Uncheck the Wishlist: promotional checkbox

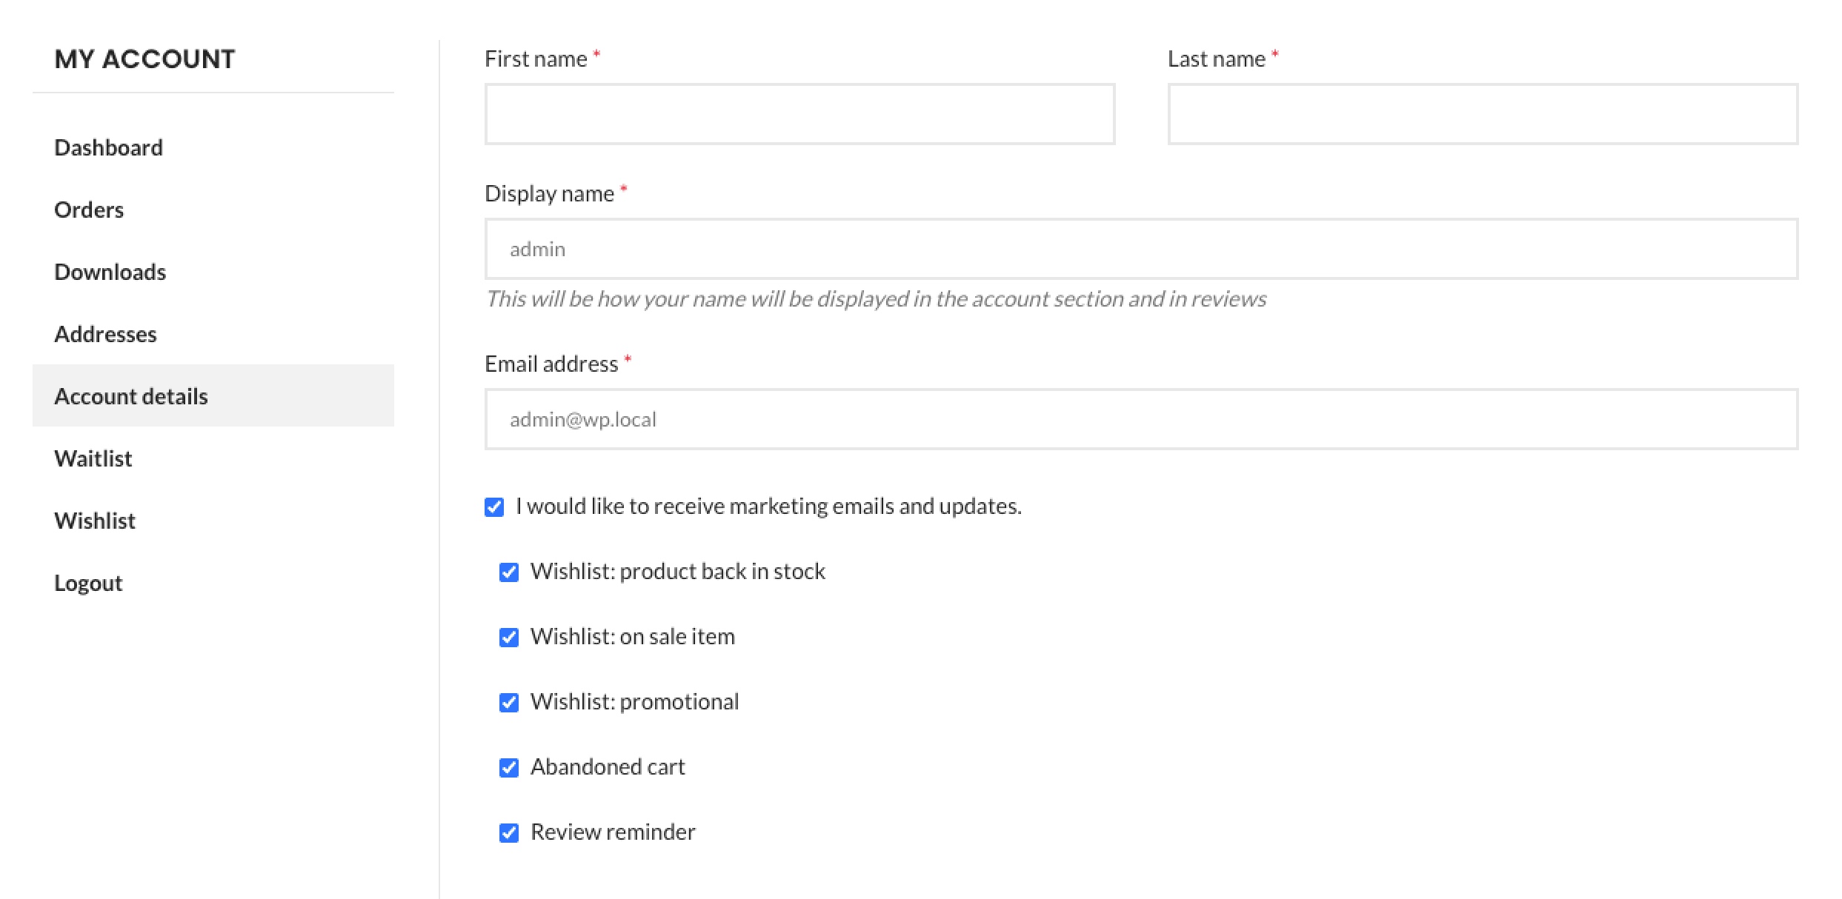pyautogui.click(x=509, y=703)
